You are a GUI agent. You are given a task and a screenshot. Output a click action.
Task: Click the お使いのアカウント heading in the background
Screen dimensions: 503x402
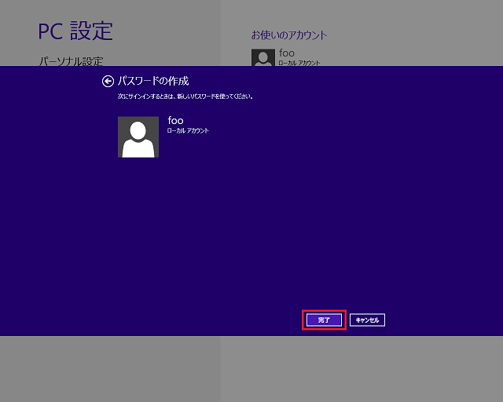click(289, 35)
